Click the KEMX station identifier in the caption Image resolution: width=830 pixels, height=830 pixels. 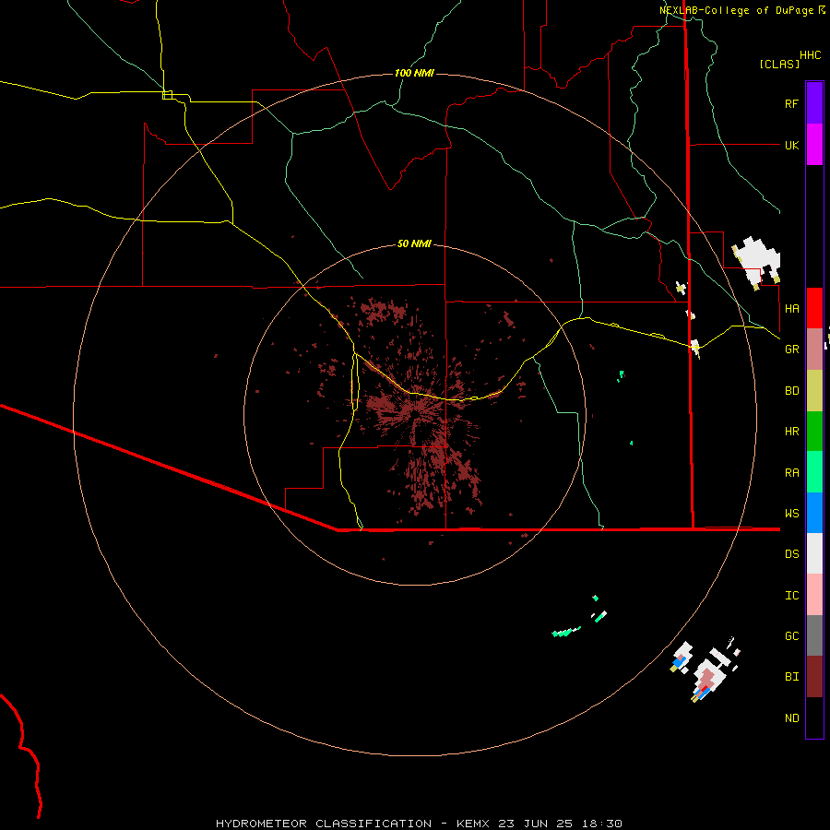point(473,824)
